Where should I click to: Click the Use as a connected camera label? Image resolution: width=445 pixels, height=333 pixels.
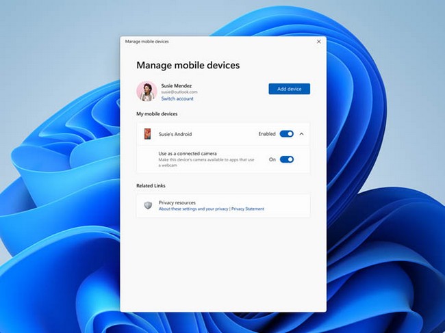[x=188, y=154]
